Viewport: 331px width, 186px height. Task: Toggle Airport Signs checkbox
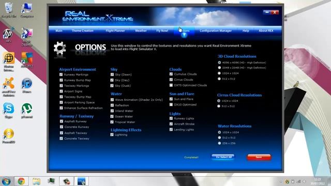point(61,91)
